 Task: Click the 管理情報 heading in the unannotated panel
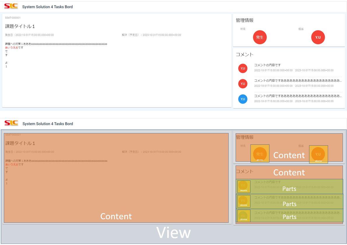(245, 20)
